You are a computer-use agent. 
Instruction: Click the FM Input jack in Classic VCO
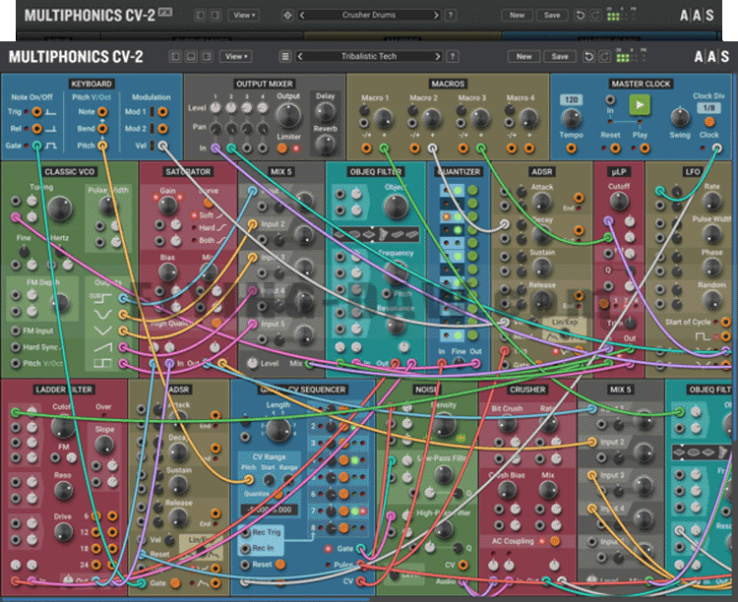(x=16, y=331)
